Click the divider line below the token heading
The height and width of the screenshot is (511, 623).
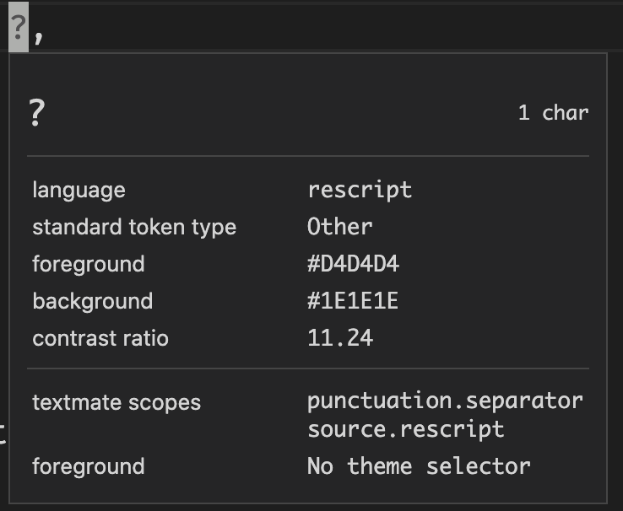pyautogui.click(x=308, y=156)
